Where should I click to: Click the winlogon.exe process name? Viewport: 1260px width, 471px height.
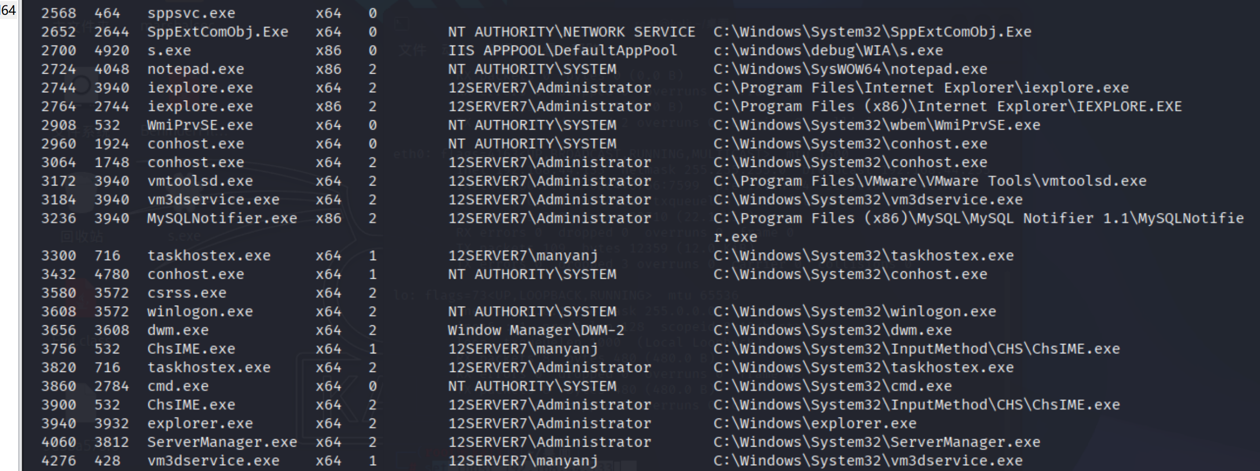(200, 312)
